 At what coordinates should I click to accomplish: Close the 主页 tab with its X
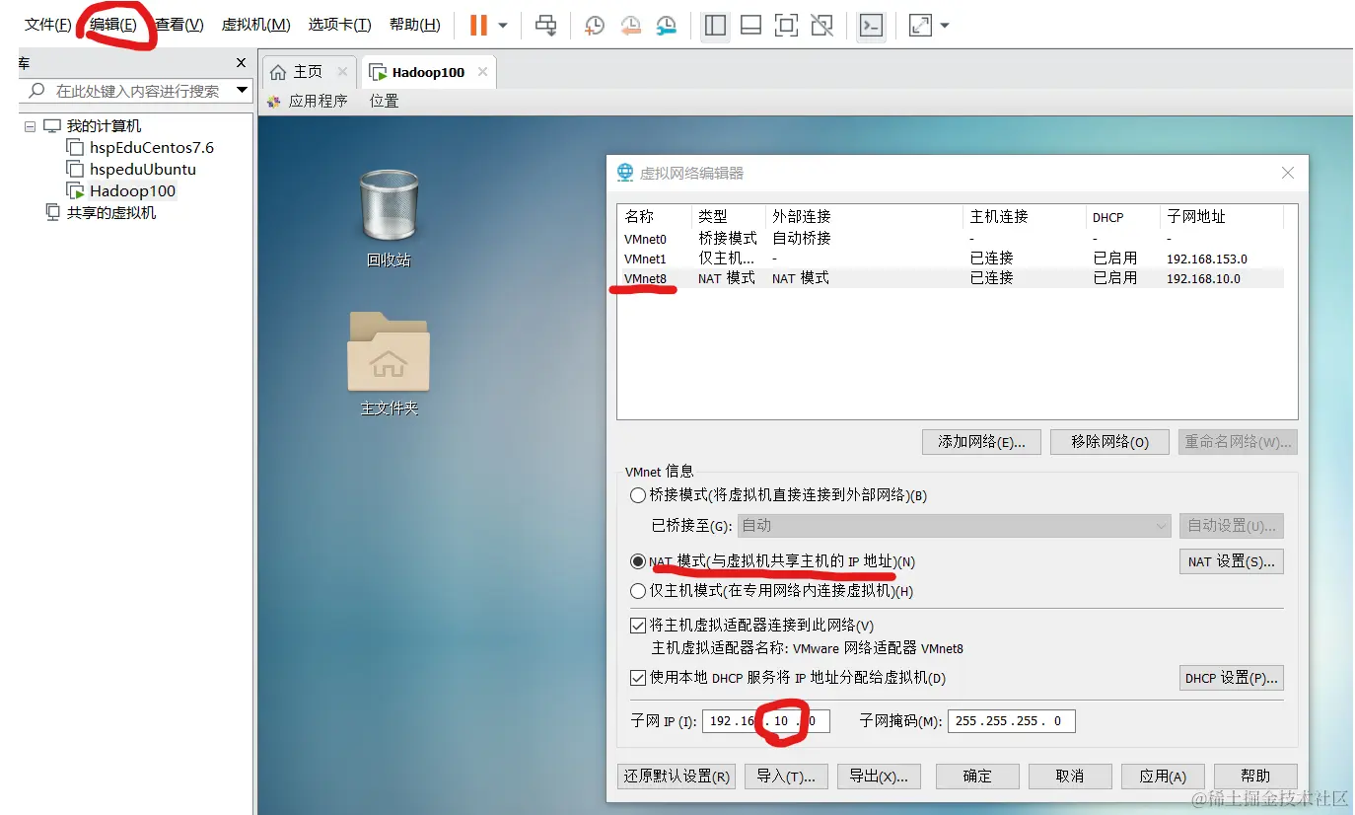[342, 72]
